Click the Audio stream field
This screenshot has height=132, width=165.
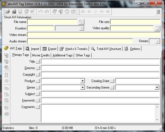[80, 41]
